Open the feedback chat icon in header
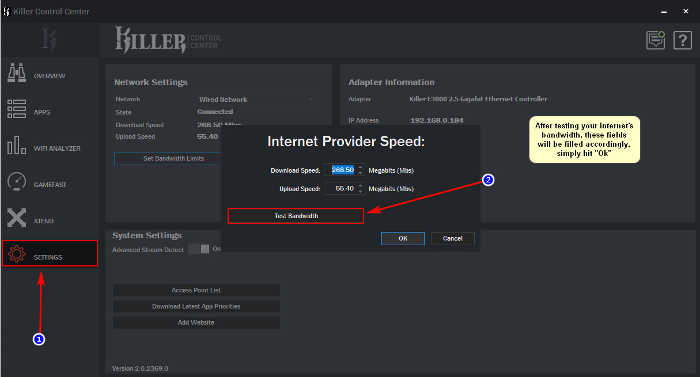This screenshot has width=700, height=377. tap(656, 40)
